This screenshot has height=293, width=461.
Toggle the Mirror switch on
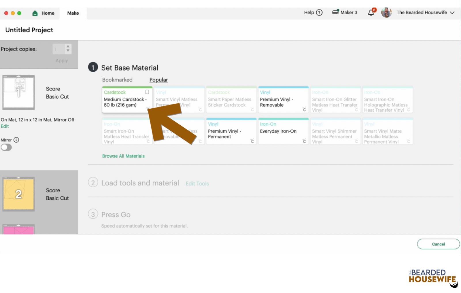(6, 147)
